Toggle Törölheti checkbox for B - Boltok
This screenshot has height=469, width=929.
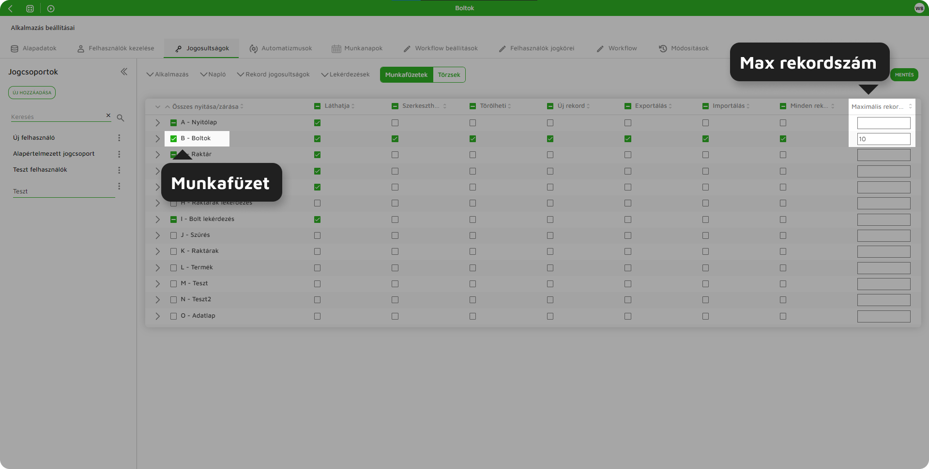coord(472,139)
